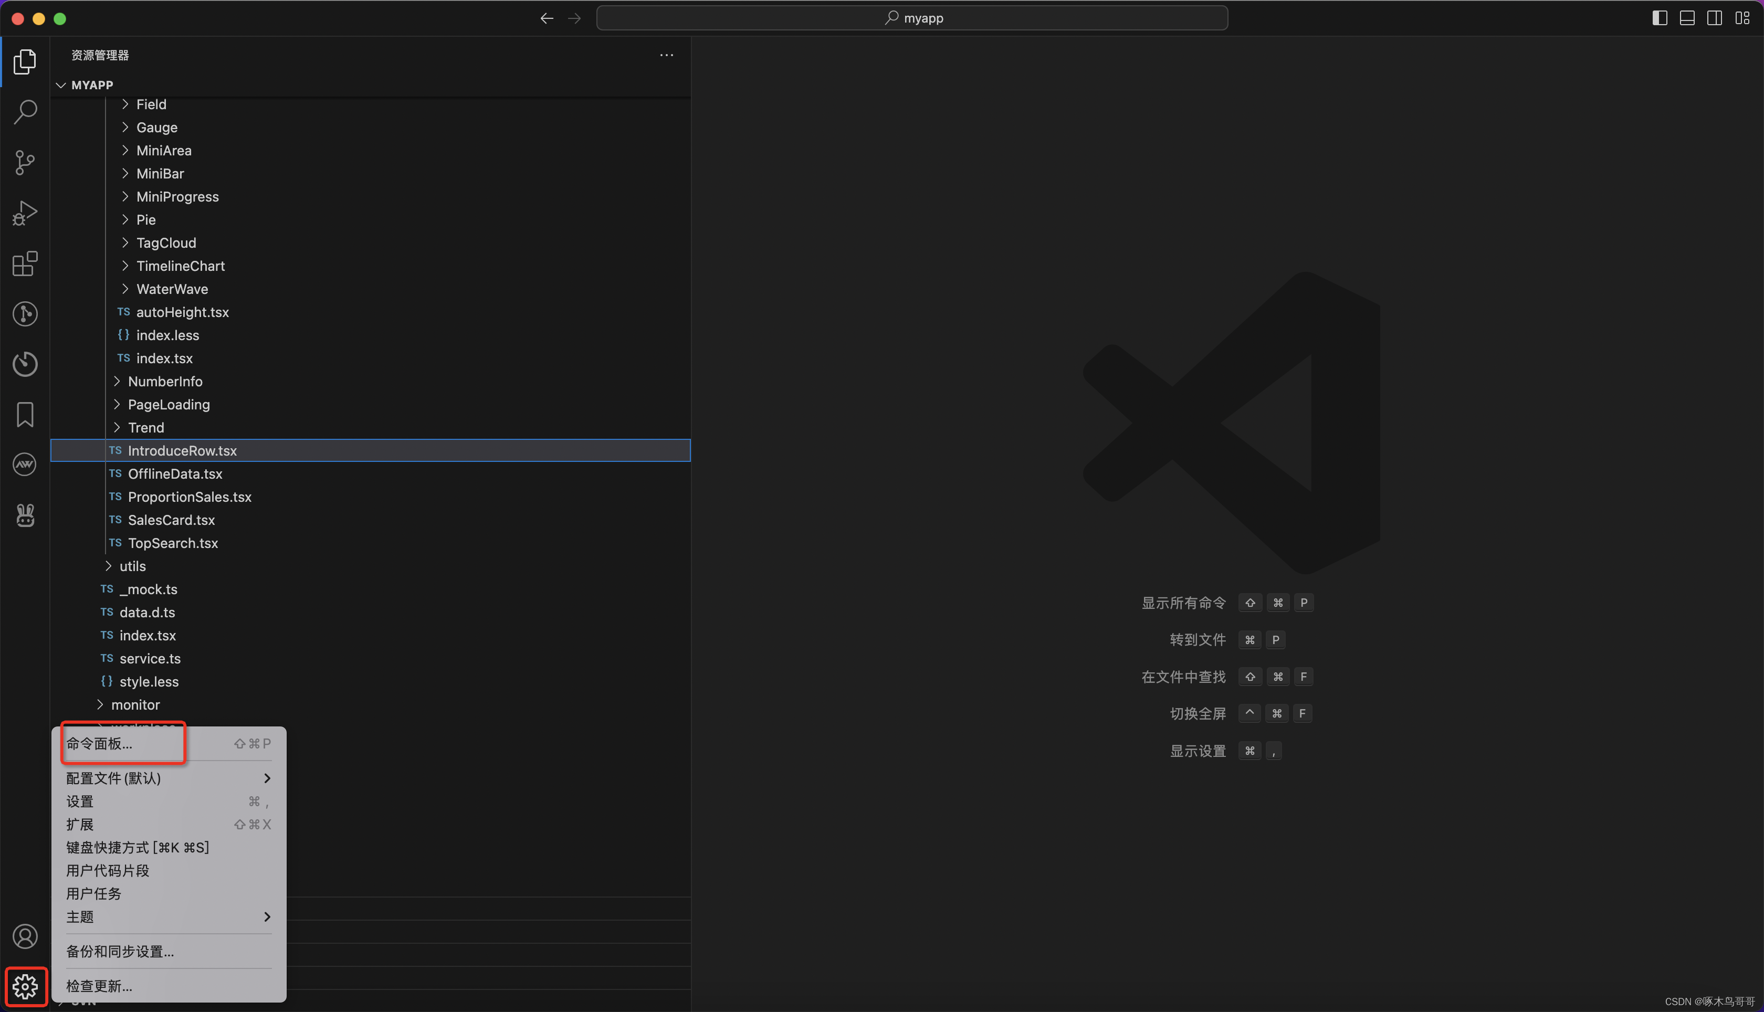Open TopSearch.tsx file

pyautogui.click(x=371, y=543)
